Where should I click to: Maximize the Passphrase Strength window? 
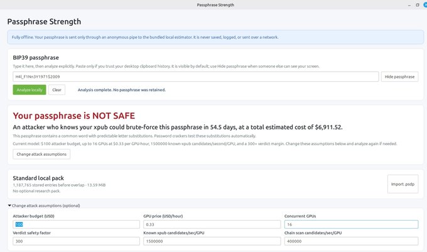(x=417, y=5)
